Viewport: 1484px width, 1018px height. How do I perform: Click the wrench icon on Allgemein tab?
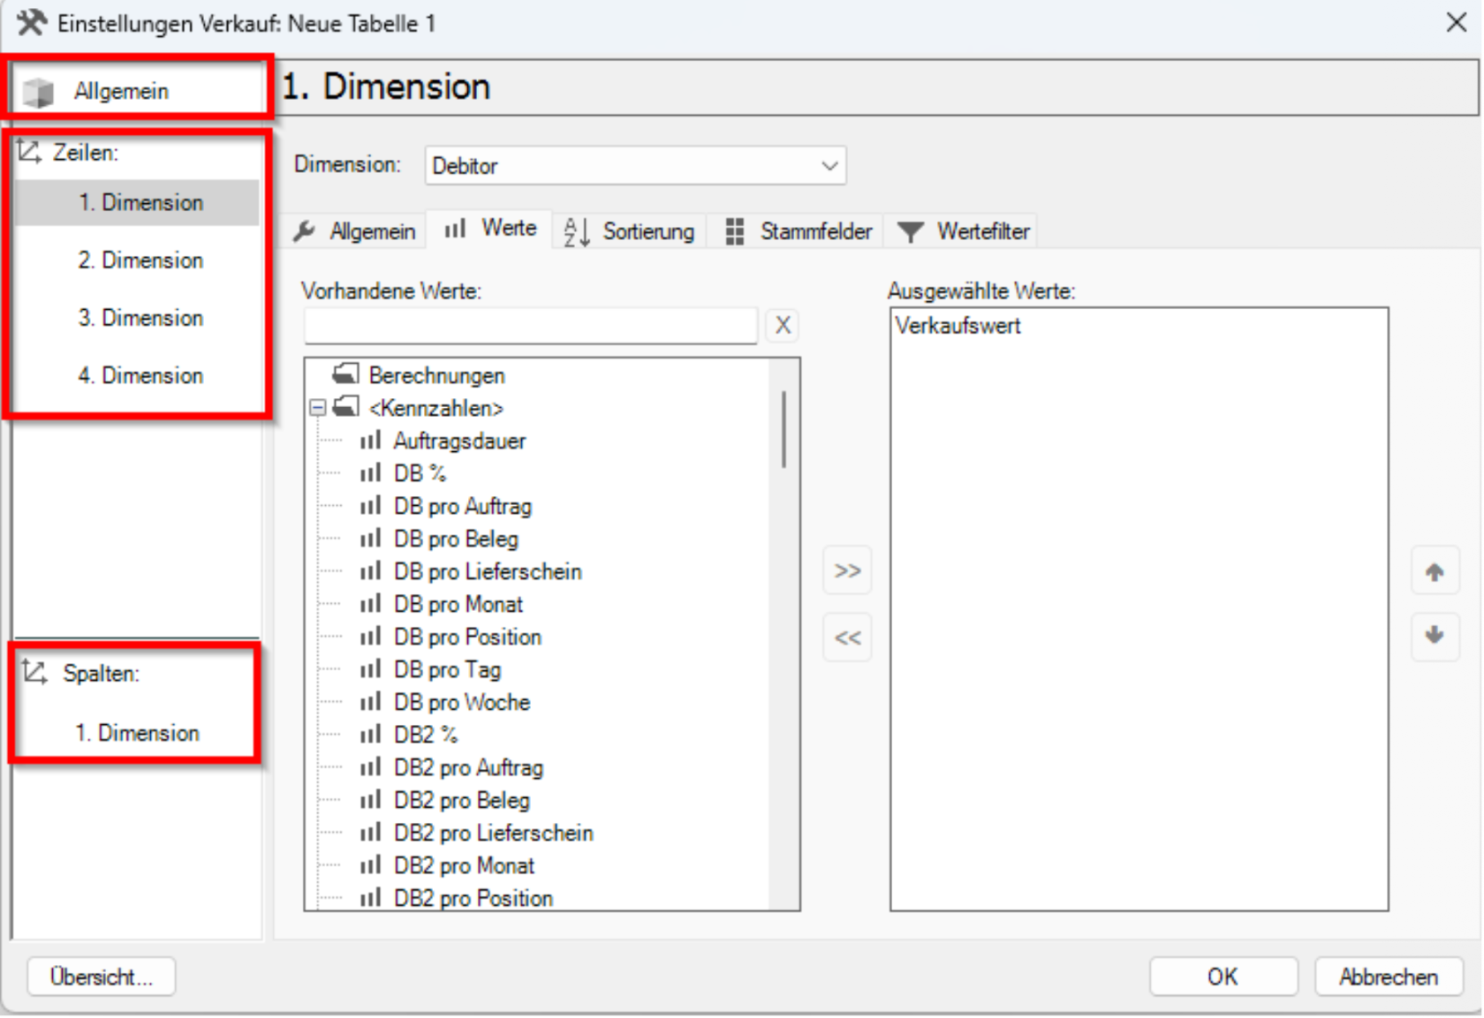click(304, 231)
